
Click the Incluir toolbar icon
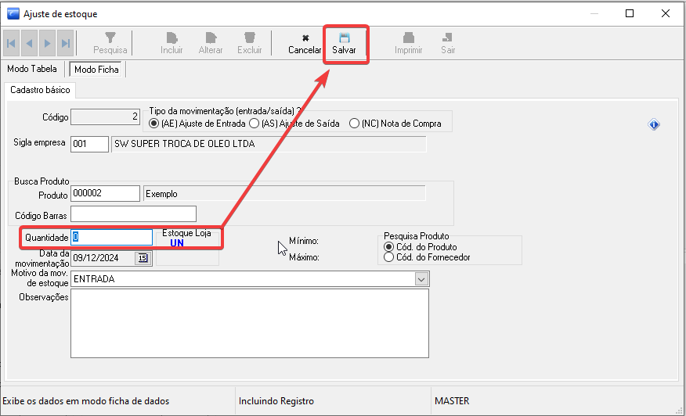tap(171, 38)
